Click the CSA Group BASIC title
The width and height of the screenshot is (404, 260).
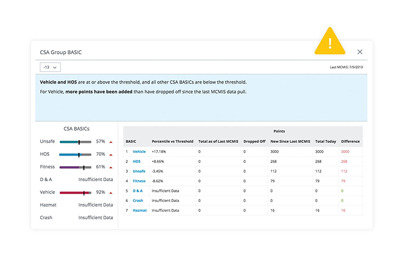coord(61,52)
